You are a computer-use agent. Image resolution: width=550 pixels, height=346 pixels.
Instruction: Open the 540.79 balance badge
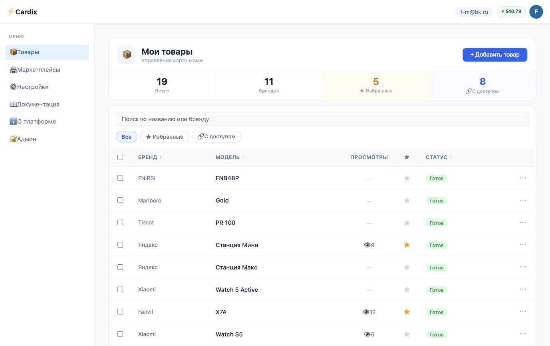511,12
